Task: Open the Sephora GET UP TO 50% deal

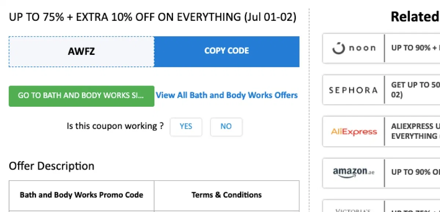Action: (414, 89)
